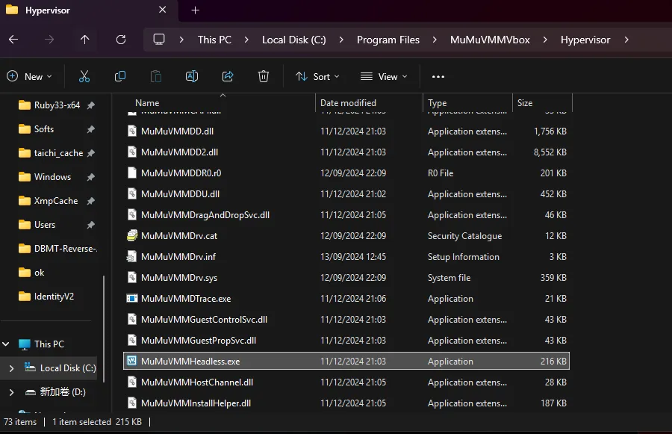This screenshot has height=434, width=672.
Task: Expand chevron after Local Disk (C:) breadcrumb
Action: (341, 40)
